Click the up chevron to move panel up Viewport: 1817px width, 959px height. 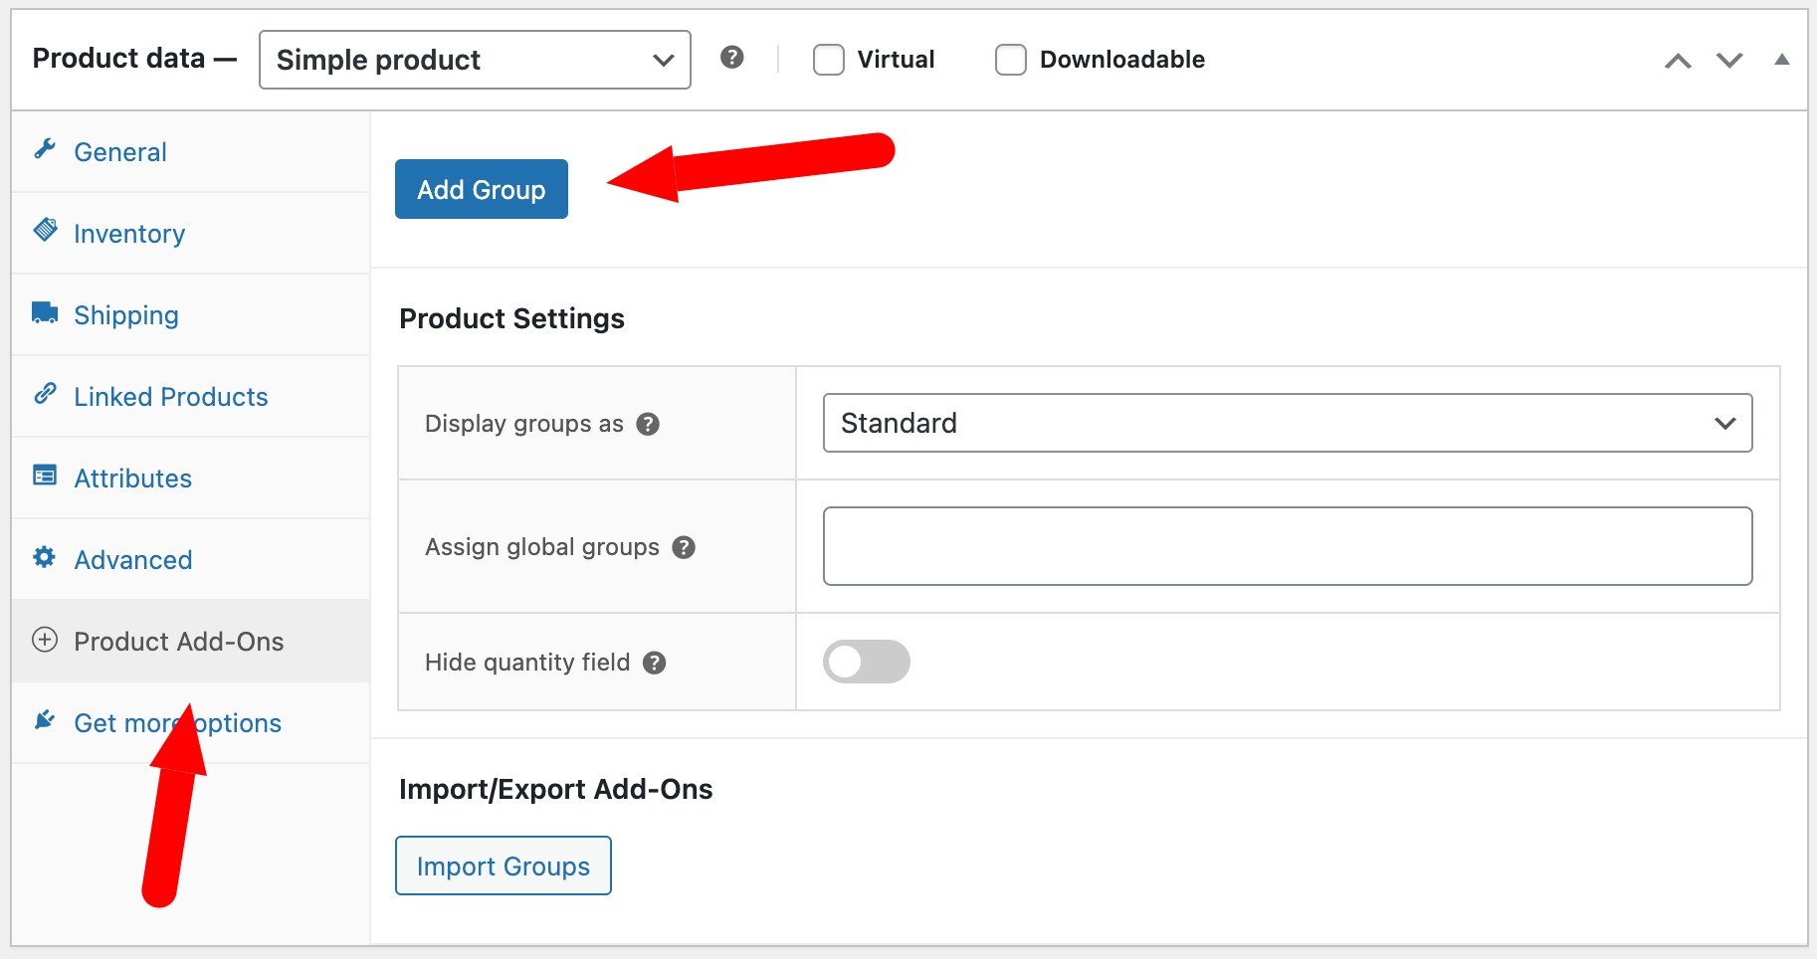pyautogui.click(x=1679, y=60)
